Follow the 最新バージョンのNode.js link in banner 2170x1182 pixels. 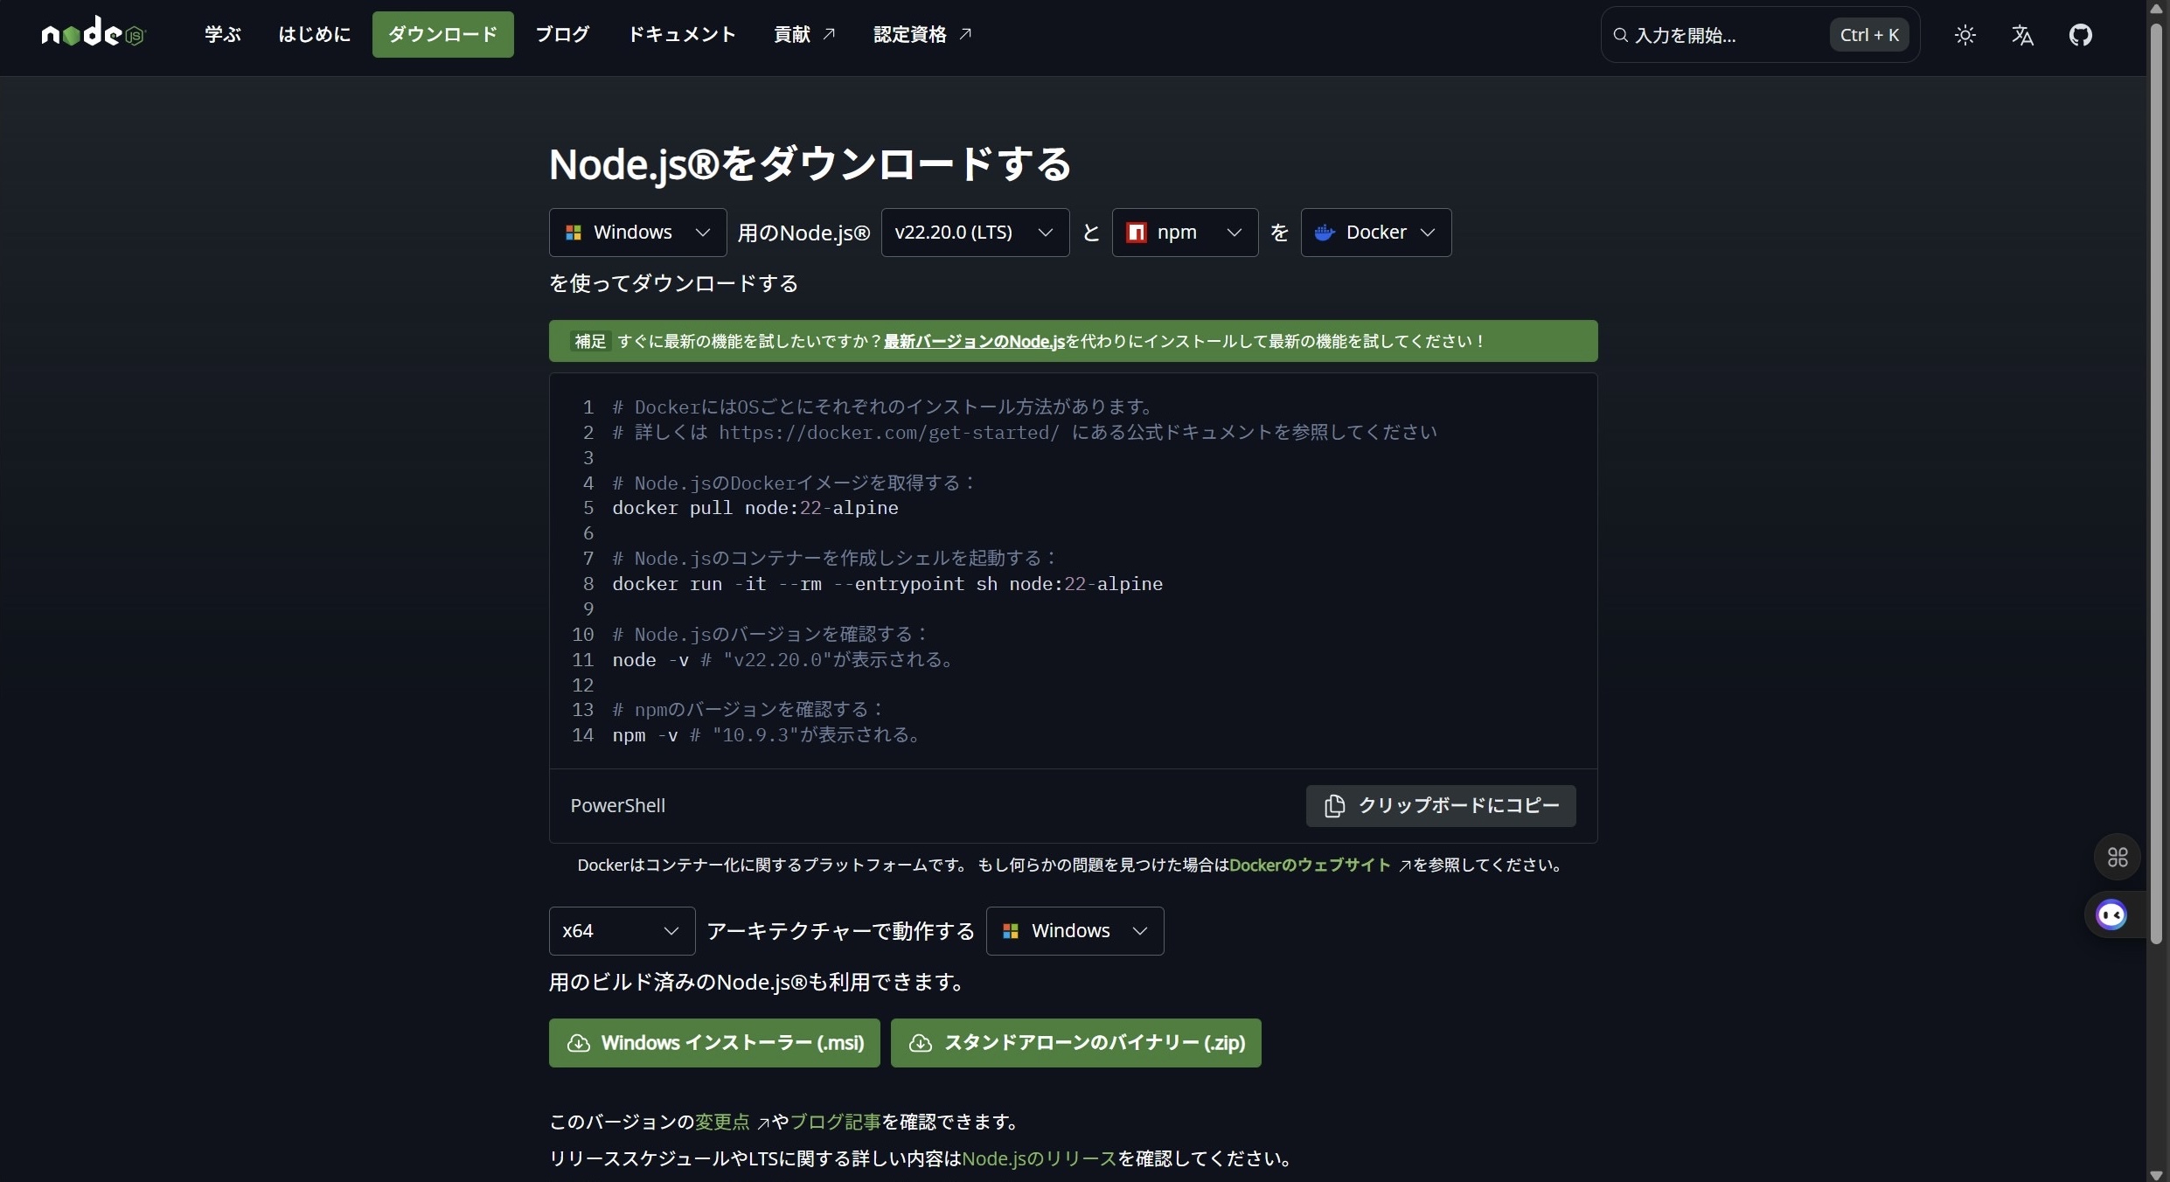[x=973, y=342]
